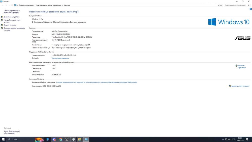Click the magnifier icon in search box
The image size is (252, 142).
[248, 5]
